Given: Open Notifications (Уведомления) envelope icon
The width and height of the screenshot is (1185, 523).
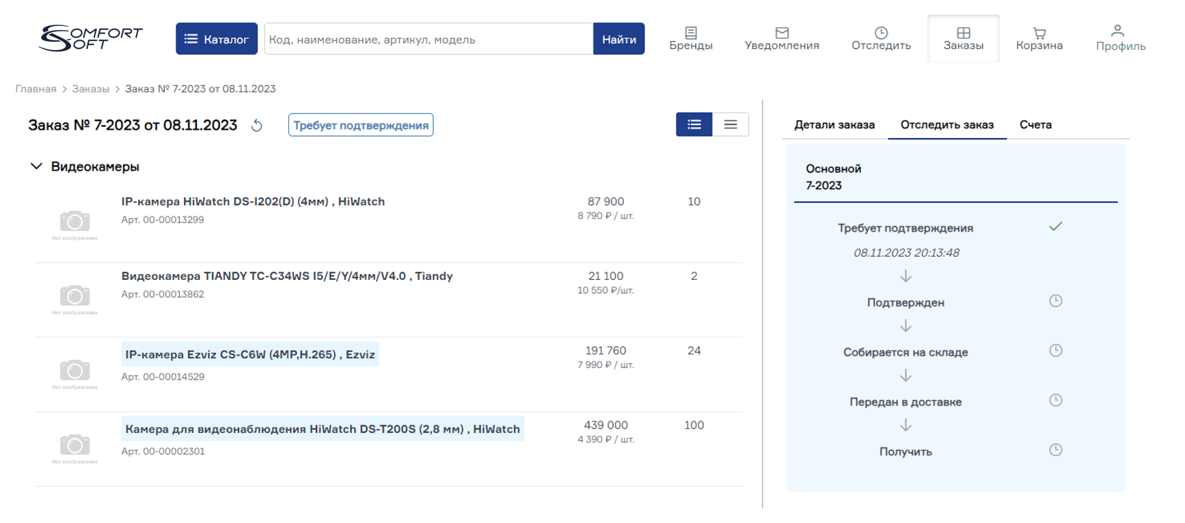Looking at the screenshot, I should click(x=782, y=33).
